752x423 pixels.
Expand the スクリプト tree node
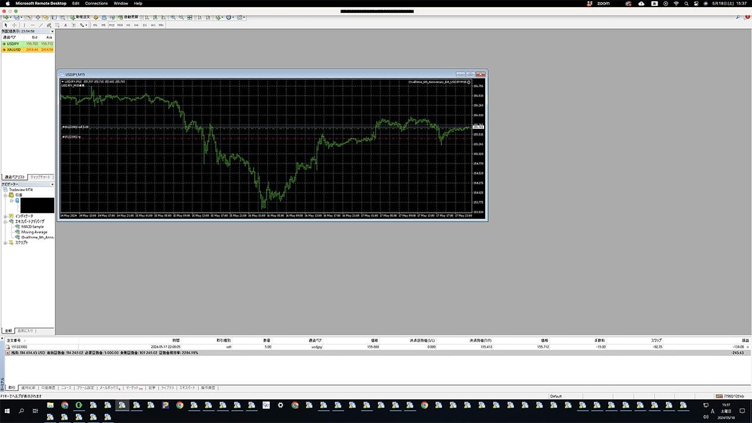pos(5,242)
